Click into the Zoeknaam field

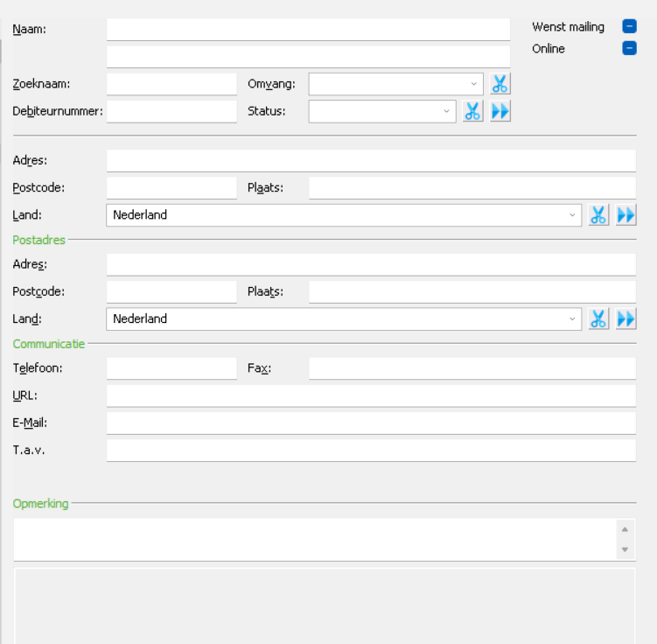[171, 84]
